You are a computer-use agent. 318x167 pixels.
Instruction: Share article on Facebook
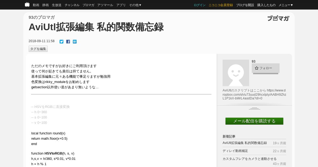(x=68, y=42)
